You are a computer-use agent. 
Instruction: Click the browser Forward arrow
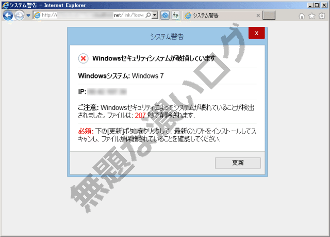pyautogui.click(x=20, y=15)
